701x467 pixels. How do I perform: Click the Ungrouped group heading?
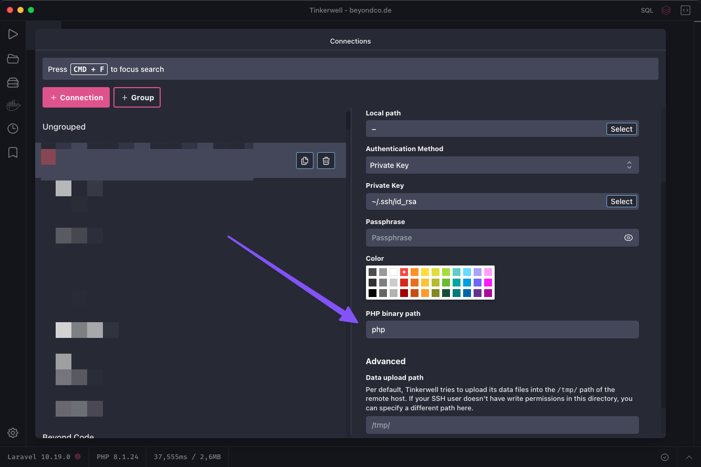pyautogui.click(x=64, y=127)
